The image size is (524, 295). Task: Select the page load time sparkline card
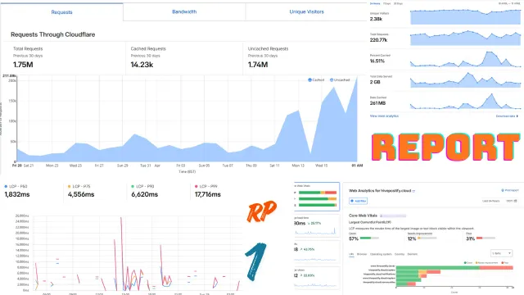317,226
